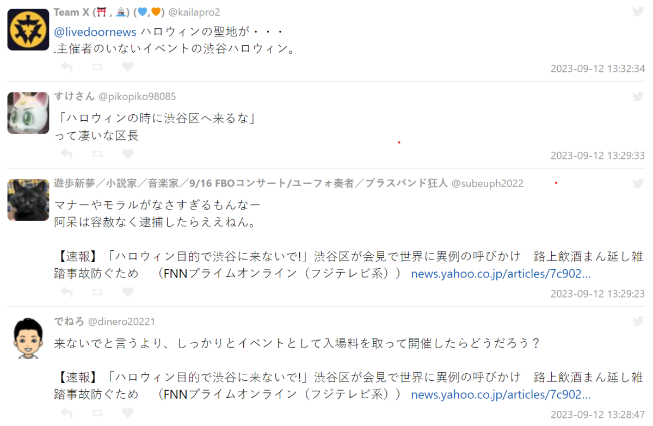Open the black cat avatar of 遊歩新夢
This screenshot has width=653, height=426.
click(x=28, y=200)
